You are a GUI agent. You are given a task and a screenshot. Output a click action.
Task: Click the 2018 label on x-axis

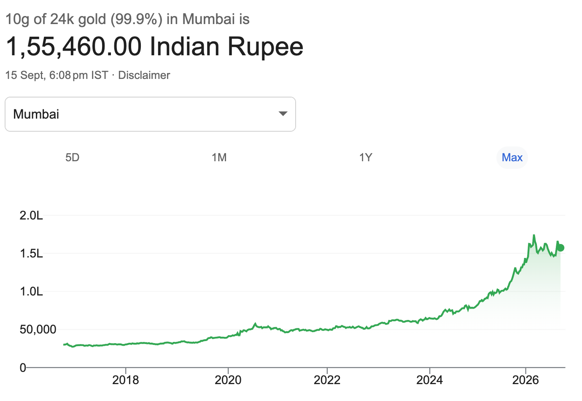click(x=126, y=380)
